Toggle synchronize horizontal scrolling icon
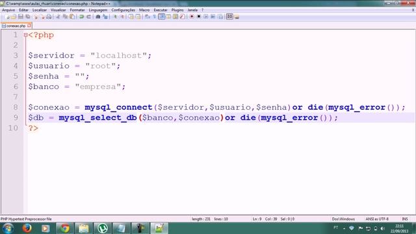Screen dimensions: 416x234 tap(138, 17)
